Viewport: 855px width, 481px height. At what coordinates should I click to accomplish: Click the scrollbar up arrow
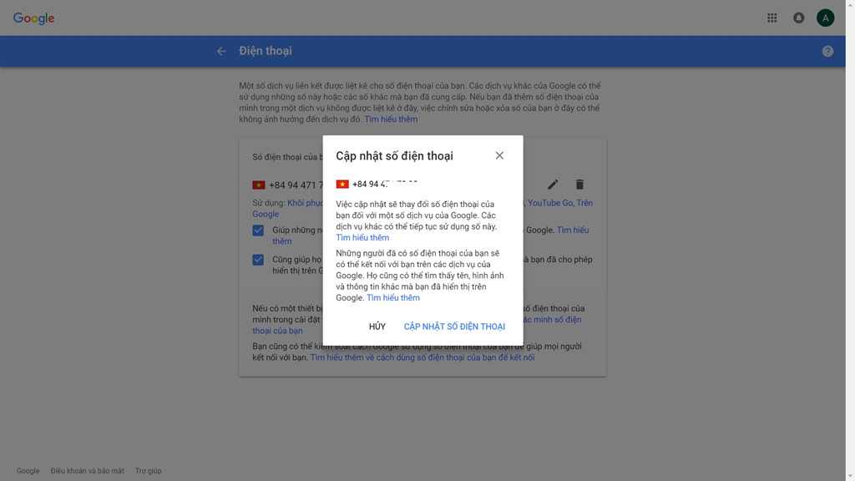(x=850, y=5)
